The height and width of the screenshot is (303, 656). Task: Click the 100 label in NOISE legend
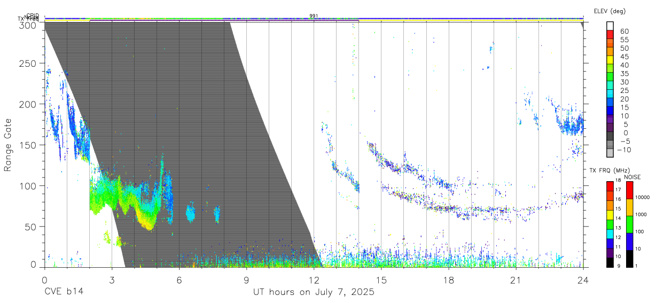click(640, 231)
